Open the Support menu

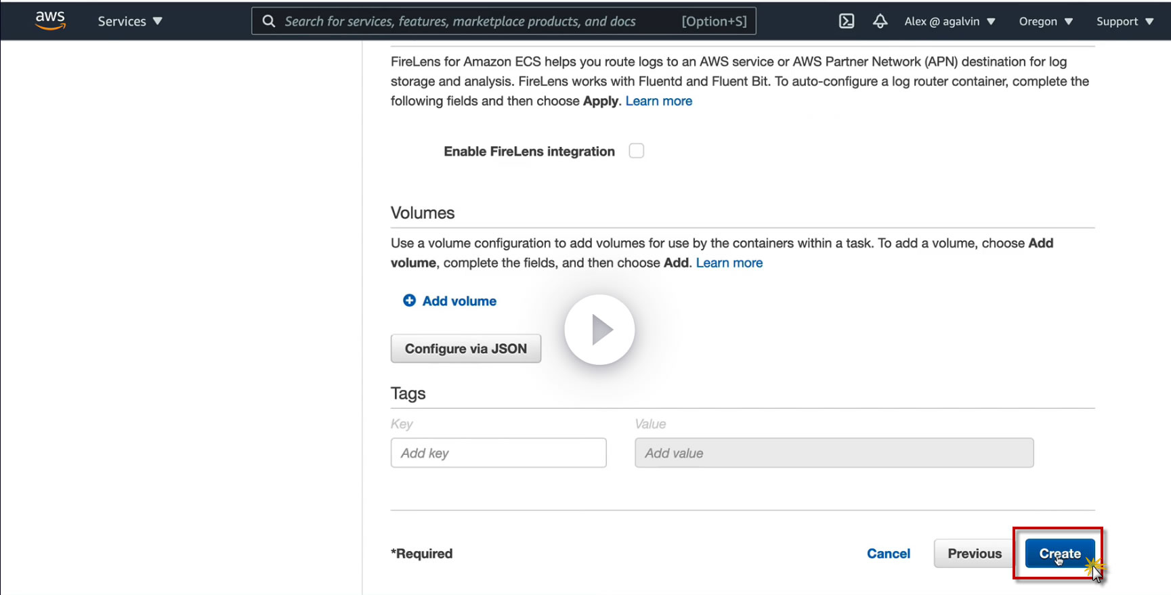pyautogui.click(x=1124, y=21)
